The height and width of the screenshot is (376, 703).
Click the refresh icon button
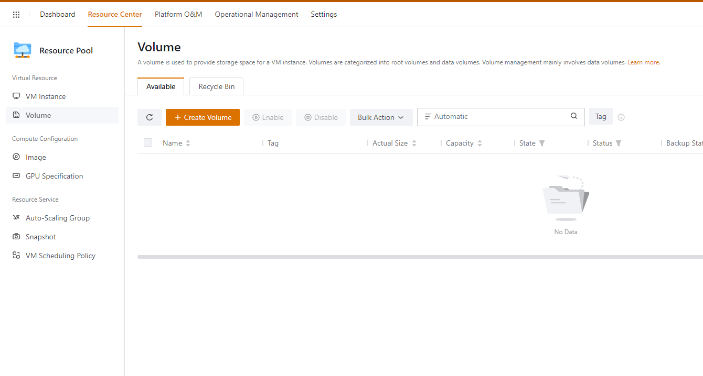click(150, 117)
